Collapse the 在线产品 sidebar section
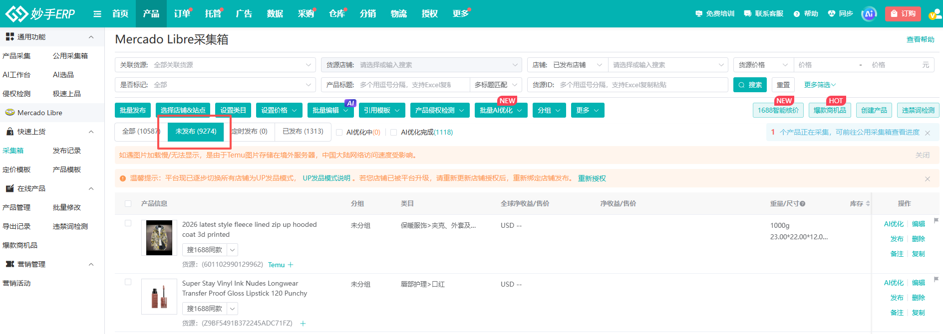943x334 pixels. [x=91, y=188]
